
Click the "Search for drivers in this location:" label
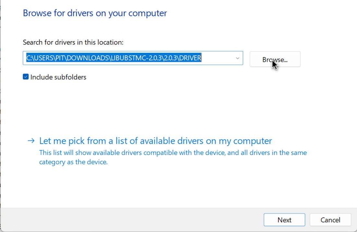pyautogui.click(x=73, y=42)
